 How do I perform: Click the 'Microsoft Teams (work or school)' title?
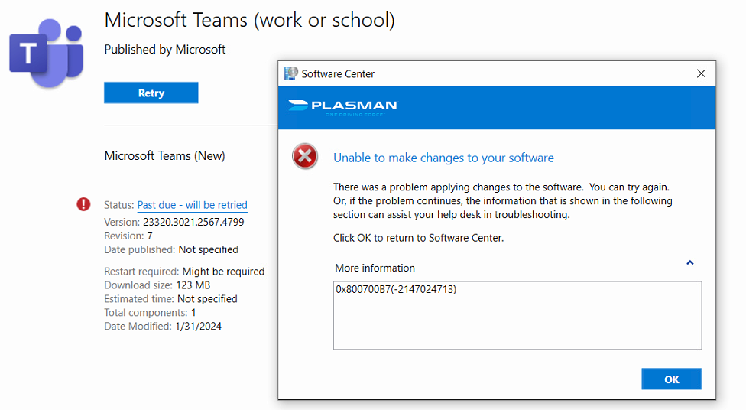tap(250, 21)
